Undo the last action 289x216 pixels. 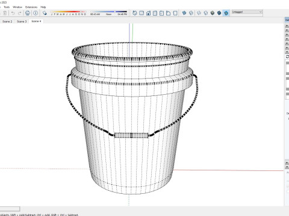(13, 13)
